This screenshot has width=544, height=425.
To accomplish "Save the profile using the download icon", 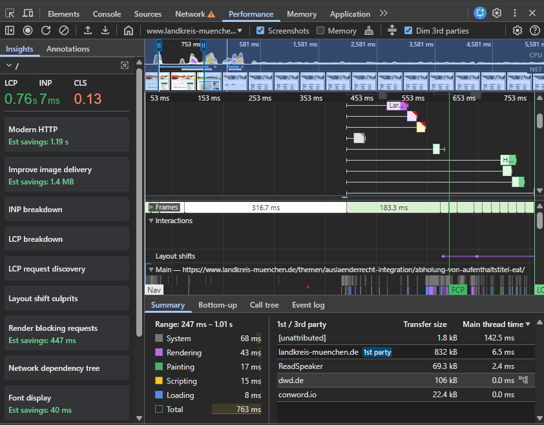I will pyautogui.click(x=105, y=30).
